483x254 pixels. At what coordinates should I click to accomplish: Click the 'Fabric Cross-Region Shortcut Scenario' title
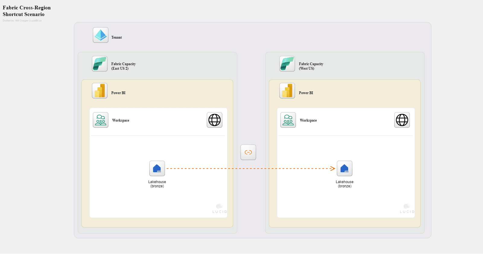(27, 11)
